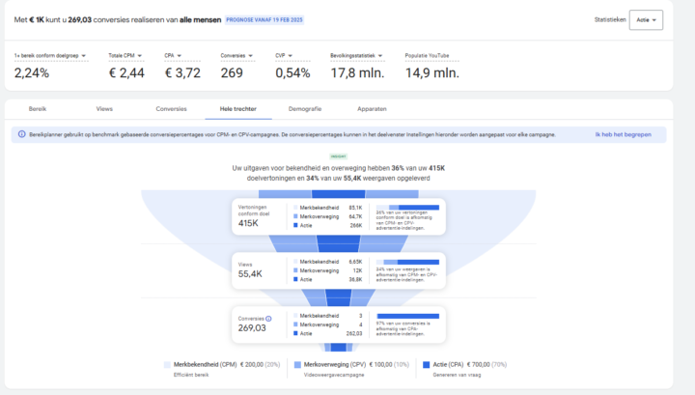The width and height of the screenshot is (695, 395).
Task: Select the Conversies tab
Action: [x=171, y=109]
